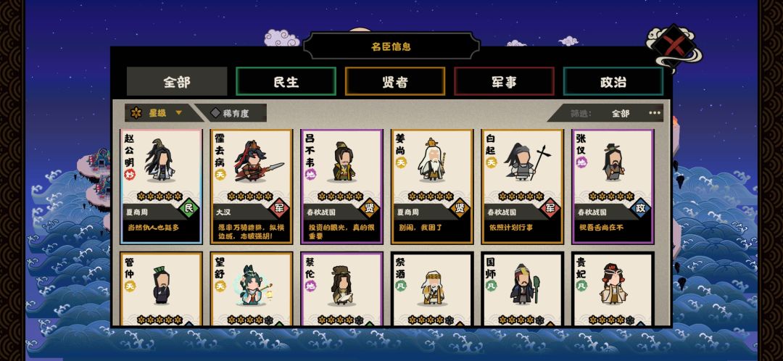783x361 pixels.
Task: Click the 天 rarity icon under 白起
Action: point(492,162)
